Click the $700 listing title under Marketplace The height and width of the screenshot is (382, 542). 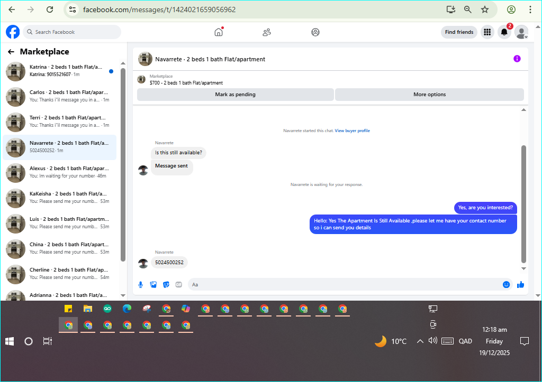coord(186,83)
